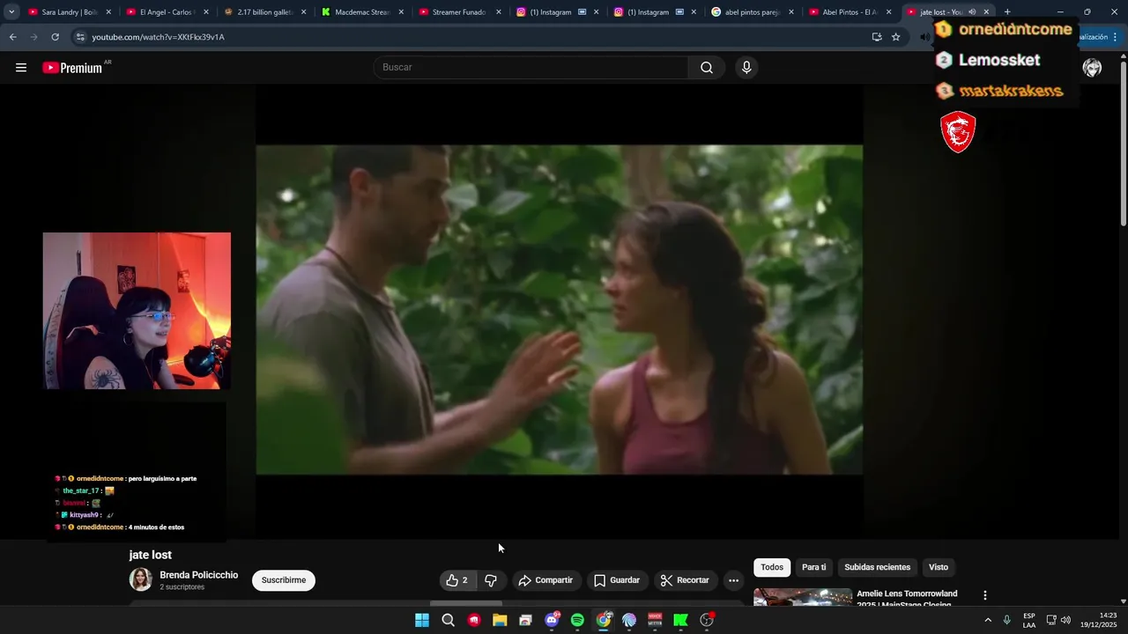Bookmark this page with the star icon
Screen dimensions: 1128x634
[896, 37]
